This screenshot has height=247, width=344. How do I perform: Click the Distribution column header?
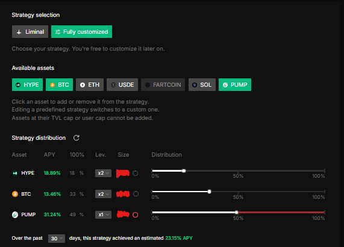(x=166, y=155)
